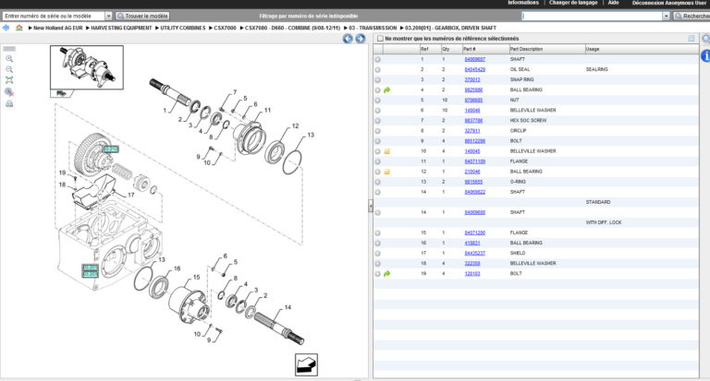Open the serial number or model dropdown arrow
710x381 pixels.
point(108,16)
